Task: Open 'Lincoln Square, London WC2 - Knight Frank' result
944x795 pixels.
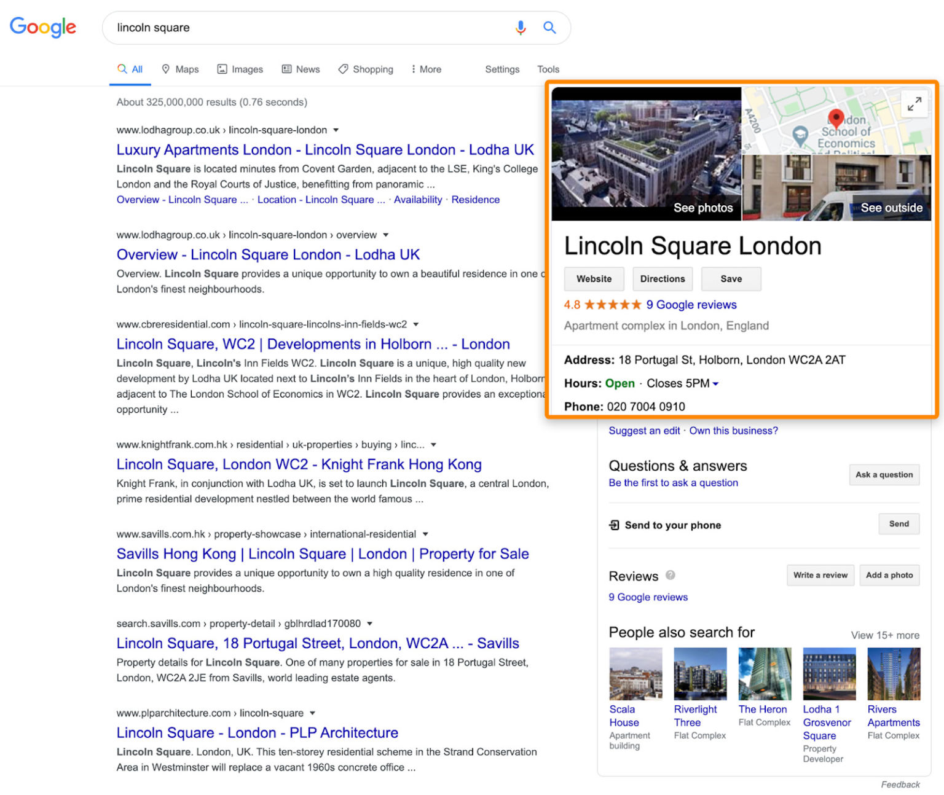Action: point(299,464)
